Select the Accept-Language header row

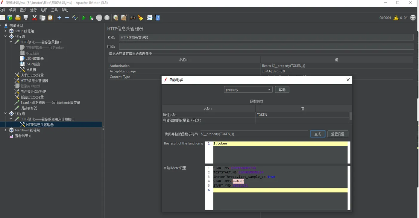click(184, 71)
